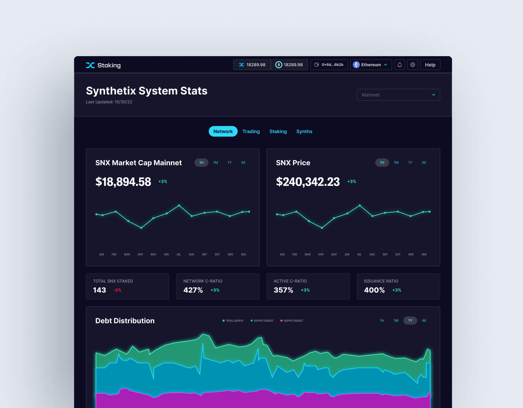Expand the Ethereum network dropdown
Screen dimensions: 523x408
(x=371, y=65)
